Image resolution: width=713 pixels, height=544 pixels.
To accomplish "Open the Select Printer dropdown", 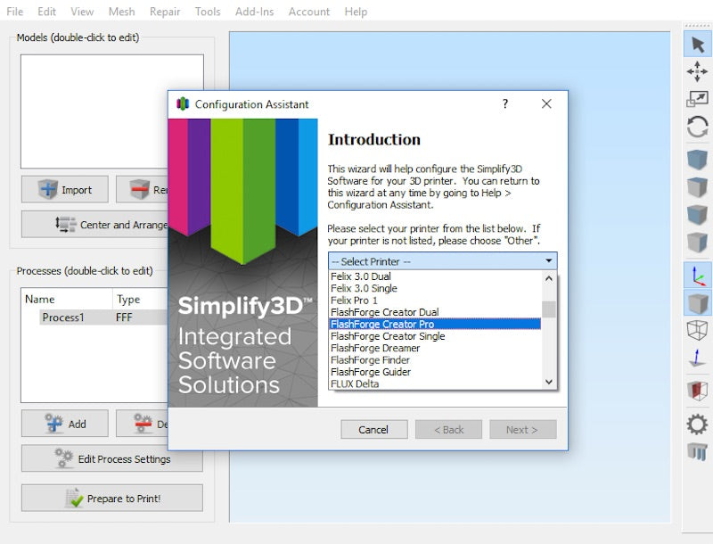I will (x=442, y=261).
